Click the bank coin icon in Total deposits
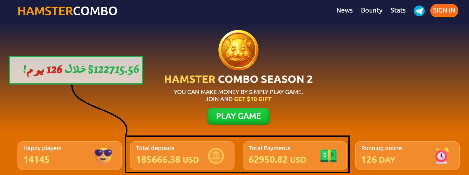The image size is (469, 175). 216,156
